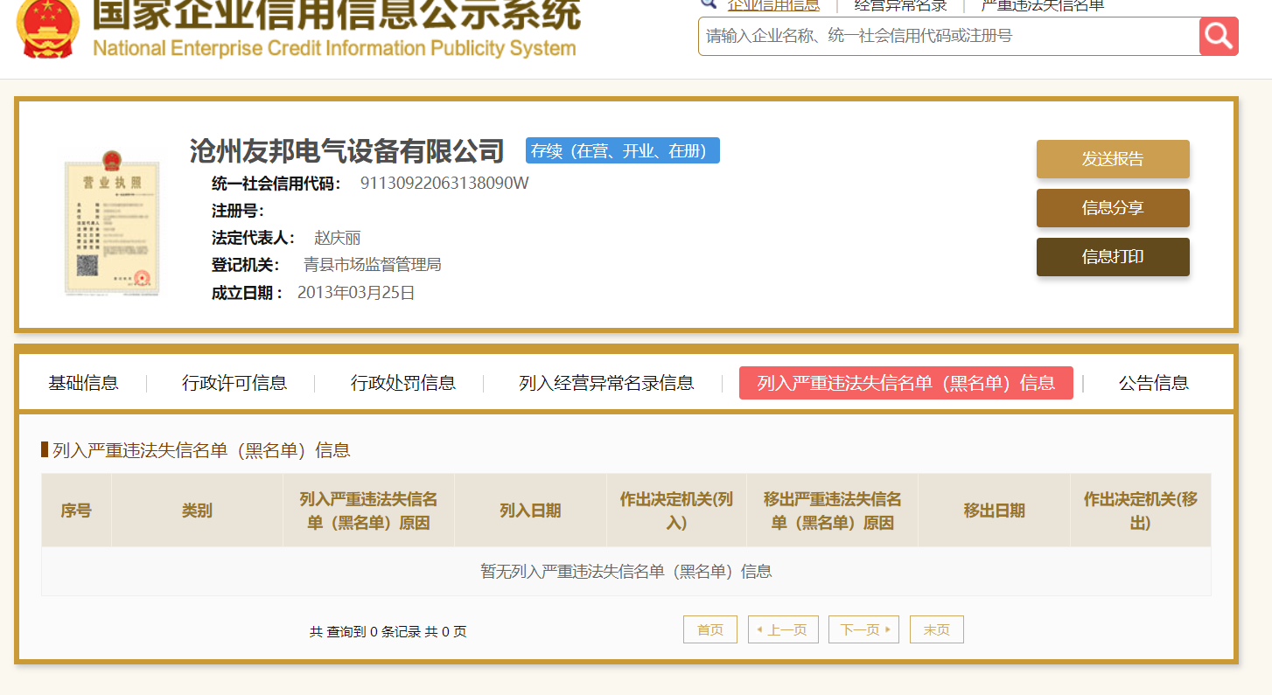Image resolution: width=1272 pixels, height=695 pixels.
Task: Click the 存续（在营、开业、在册） status badge
Action: click(623, 150)
